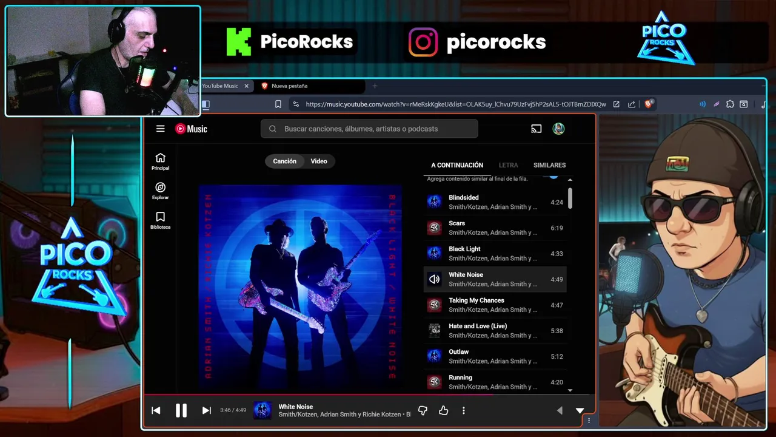Click White Noise title in the player bar
Viewport: 776px width, 437px height.
pos(296,407)
